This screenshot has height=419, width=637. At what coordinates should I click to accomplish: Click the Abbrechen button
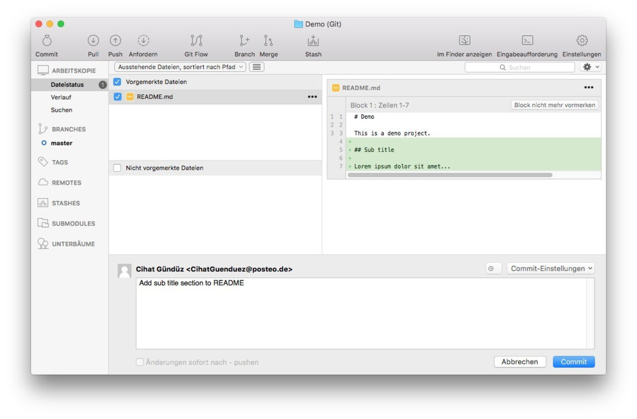tap(519, 362)
